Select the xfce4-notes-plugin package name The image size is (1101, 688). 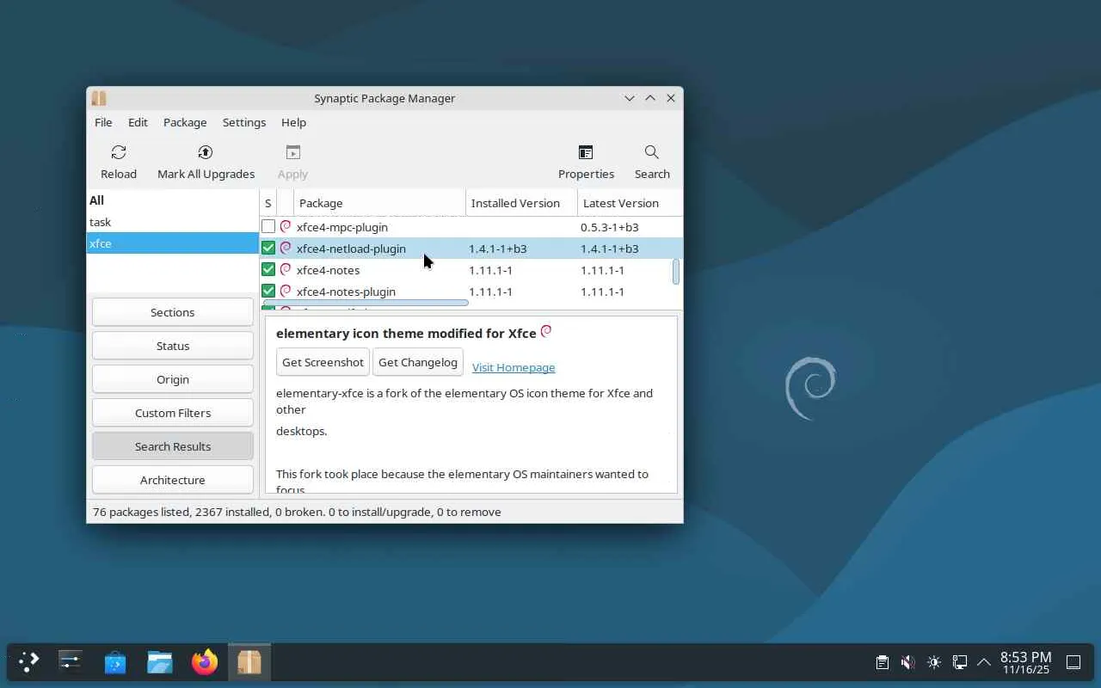[346, 292]
